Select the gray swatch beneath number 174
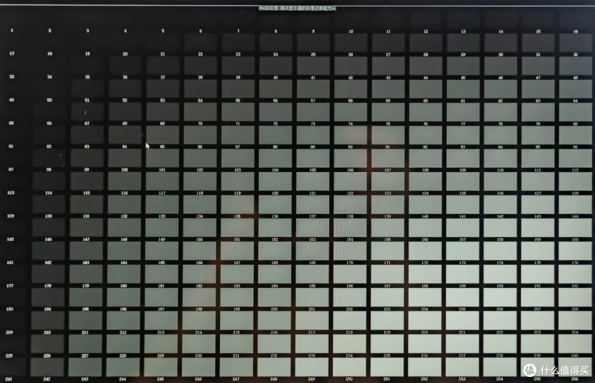The height and width of the screenshot is (383, 595). point(500,274)
